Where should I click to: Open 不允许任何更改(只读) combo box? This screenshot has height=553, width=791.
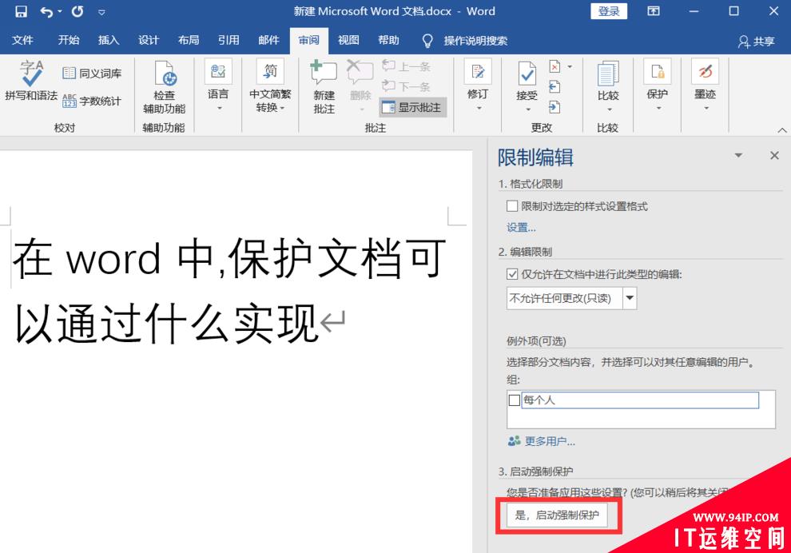pyautogui.click(x=571, y=298)
